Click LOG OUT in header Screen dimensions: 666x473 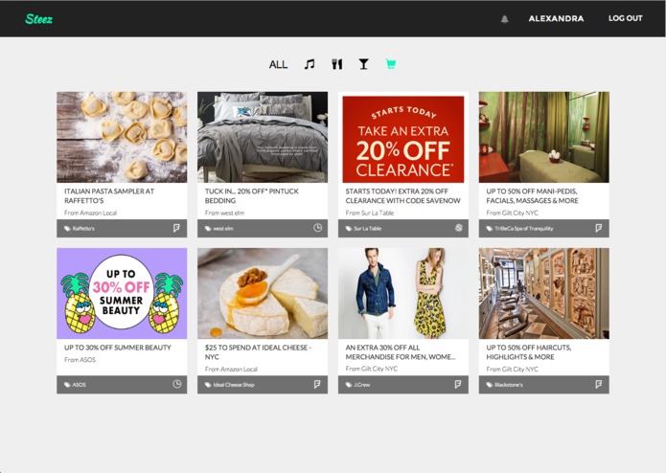(x=625, y=18)
